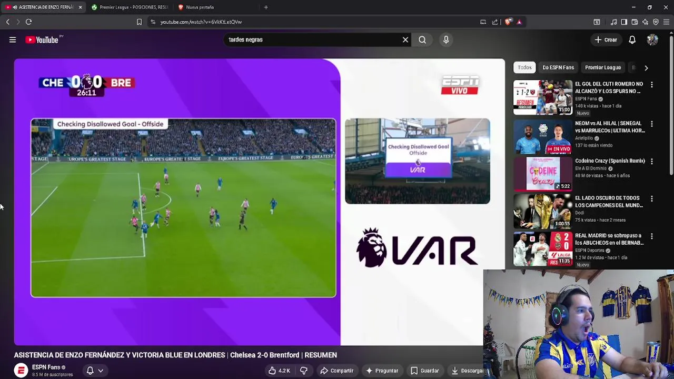Switch to the Premier League POSICIONES browser tab
The height and width of the screenshot is (379, 674).
(x=129, y=7)
